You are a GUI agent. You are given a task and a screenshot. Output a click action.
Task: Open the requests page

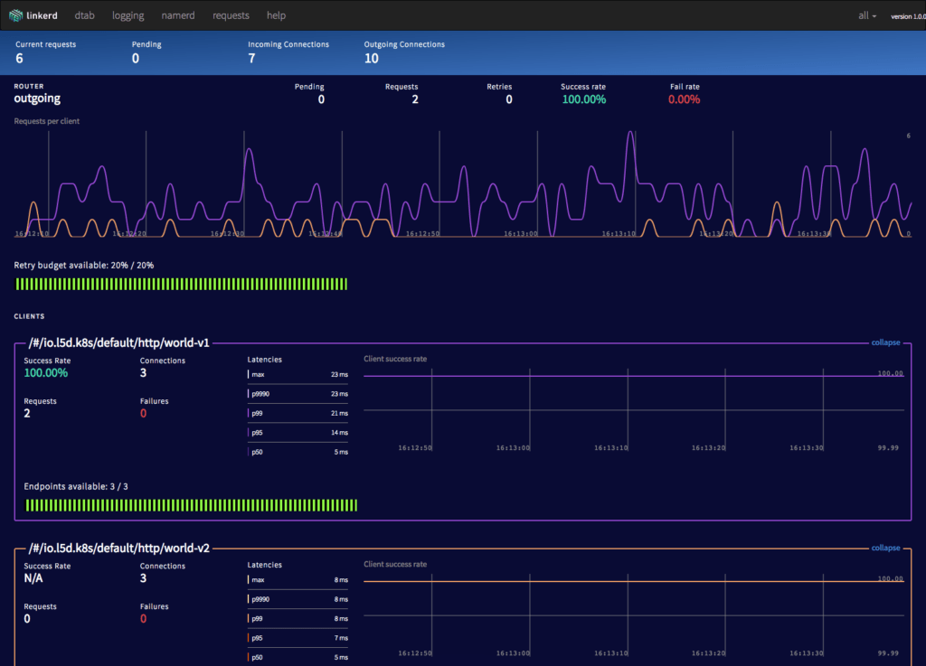pos(231,15)
